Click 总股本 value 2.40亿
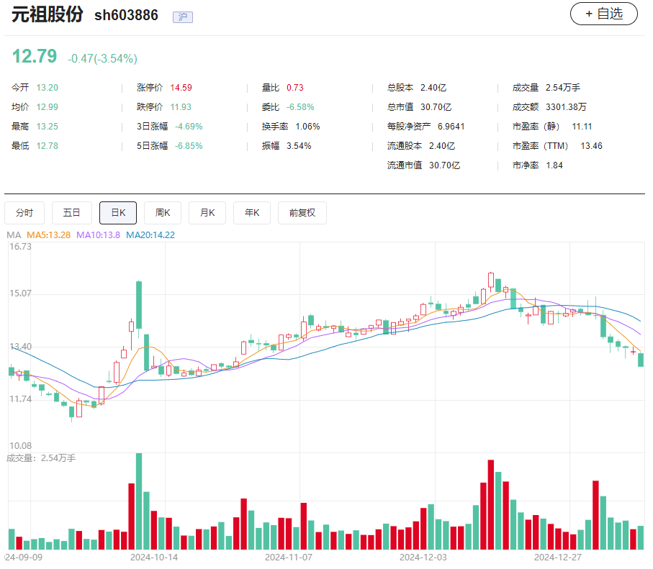653x569 pixels. tap(433, 88)
